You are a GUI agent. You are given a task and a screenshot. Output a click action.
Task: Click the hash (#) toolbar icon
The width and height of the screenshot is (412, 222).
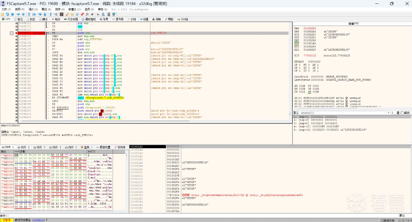click(92, 14)
